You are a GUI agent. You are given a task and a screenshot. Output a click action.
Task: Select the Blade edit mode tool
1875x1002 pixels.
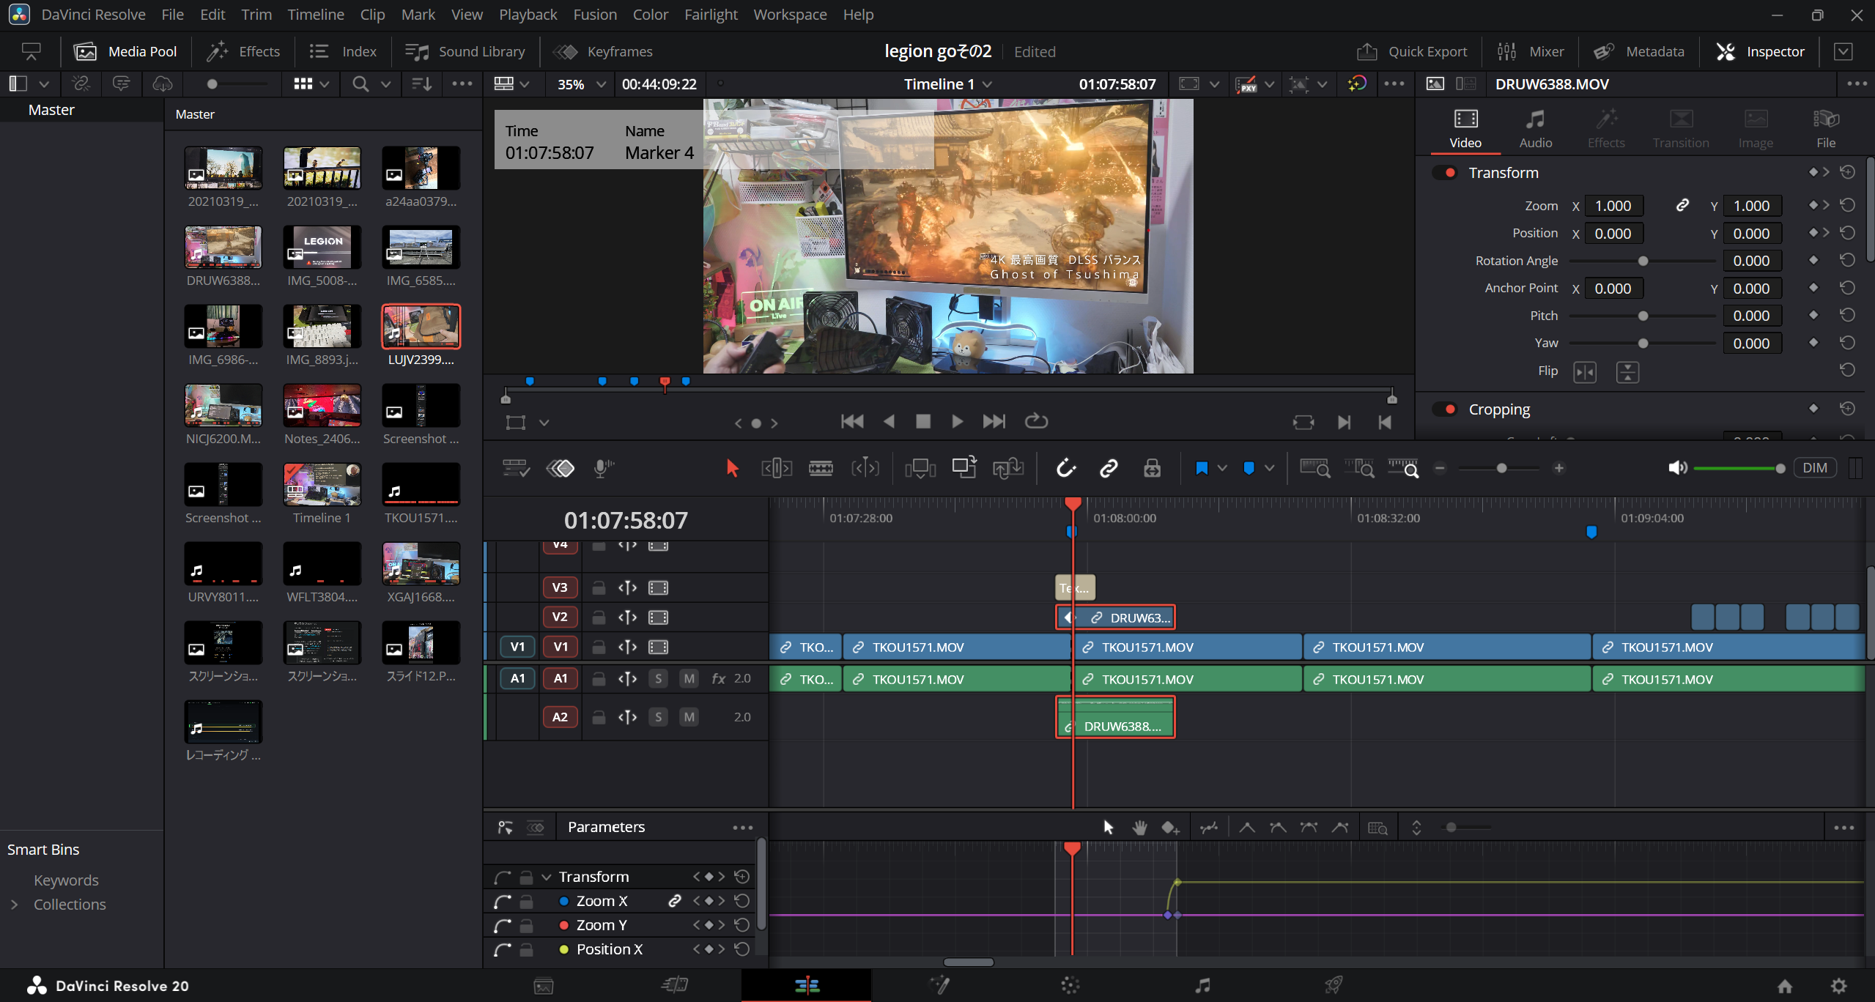click(820, 468)
